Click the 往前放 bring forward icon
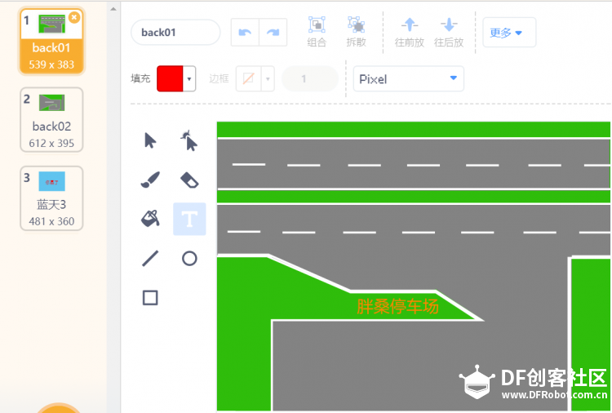The width and height of the screenshot is (612, 413). [410, 32]
